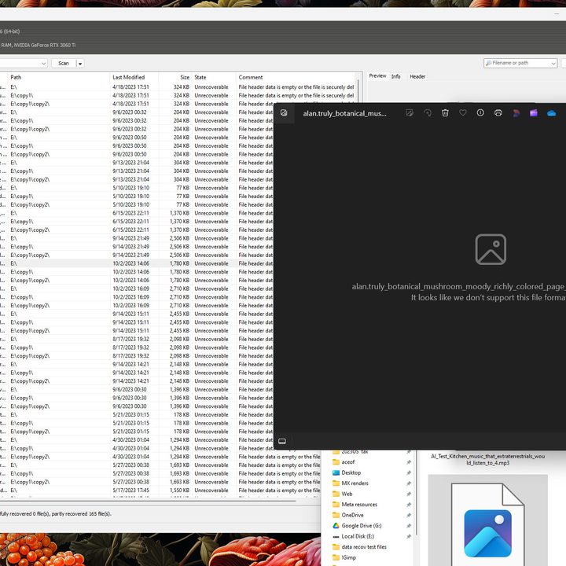This screenshot has height=566, width=566.
Task: Sort by the Comment column header
Action: 296,77
